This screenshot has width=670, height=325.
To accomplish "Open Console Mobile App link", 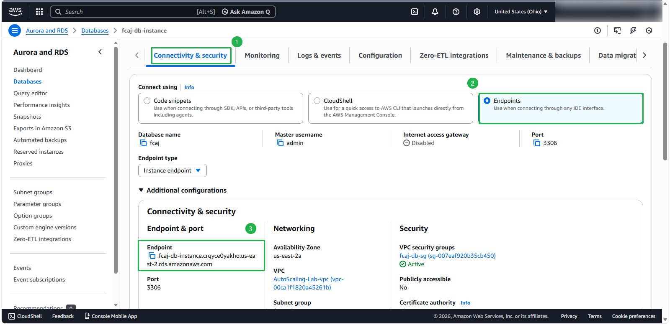I will point(111,316).
